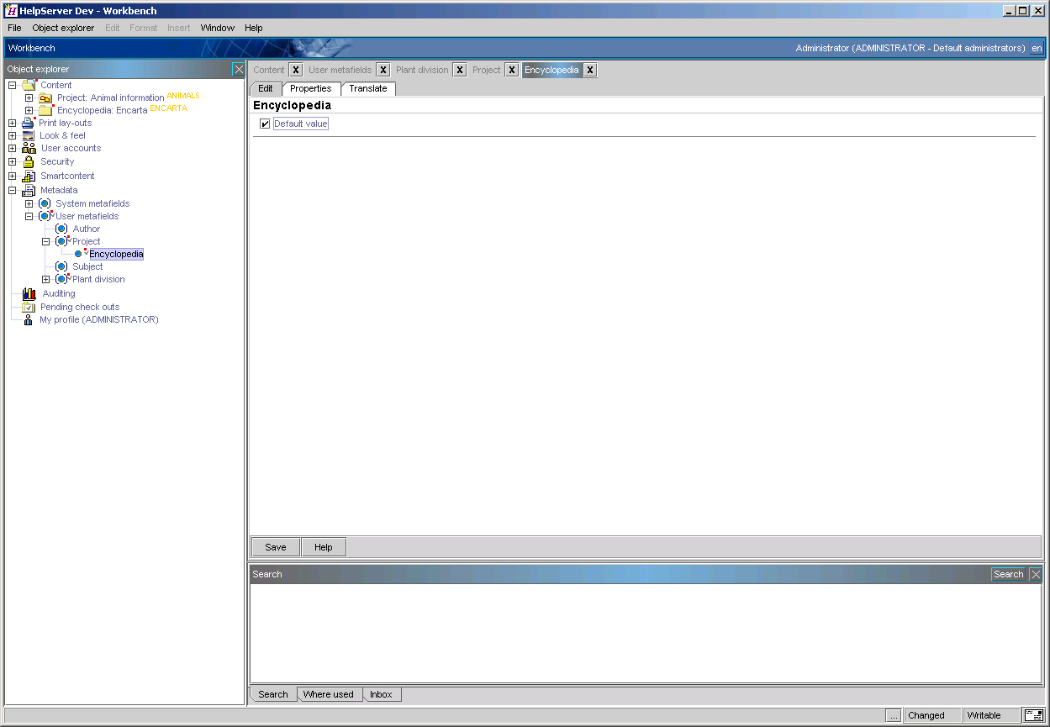1050x727 pixels.
Task: Expand the User accounts node
Action: 12,148
